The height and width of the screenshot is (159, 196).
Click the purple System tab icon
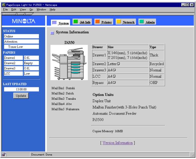pyautogui.click(x=54, y=23)
